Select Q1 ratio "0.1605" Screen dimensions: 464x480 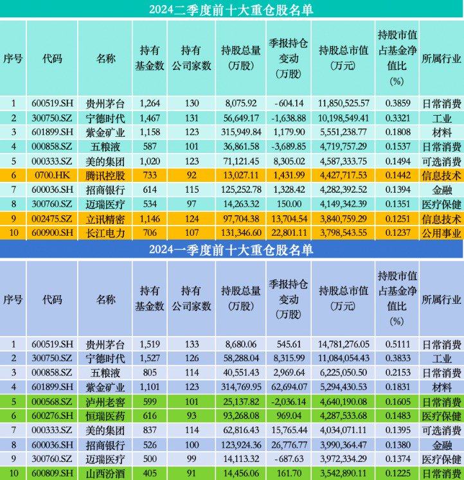coord(397,402)
